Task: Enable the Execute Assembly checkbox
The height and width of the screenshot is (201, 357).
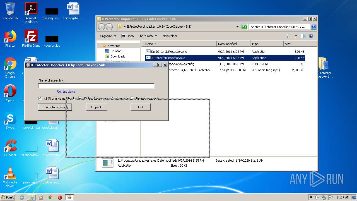Action: [132, 98]
